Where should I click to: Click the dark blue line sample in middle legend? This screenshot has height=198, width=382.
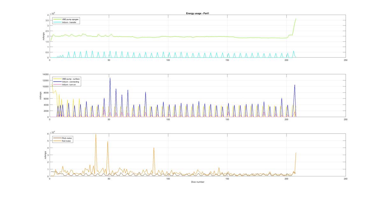(x=57, y=81)
